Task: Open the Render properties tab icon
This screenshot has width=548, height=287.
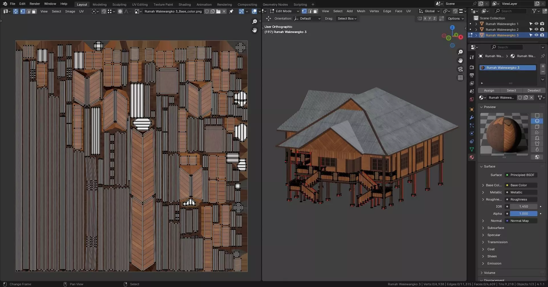Action: tap(472, 67)
